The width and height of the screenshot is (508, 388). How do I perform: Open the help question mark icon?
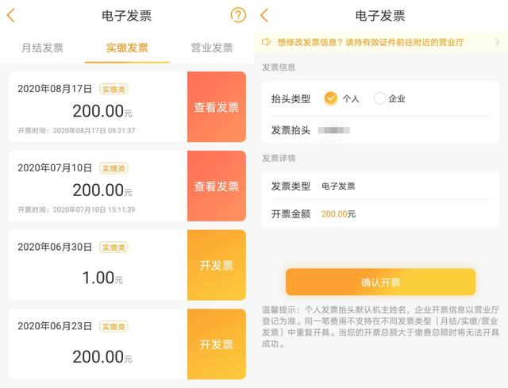(x=237, y=15)
